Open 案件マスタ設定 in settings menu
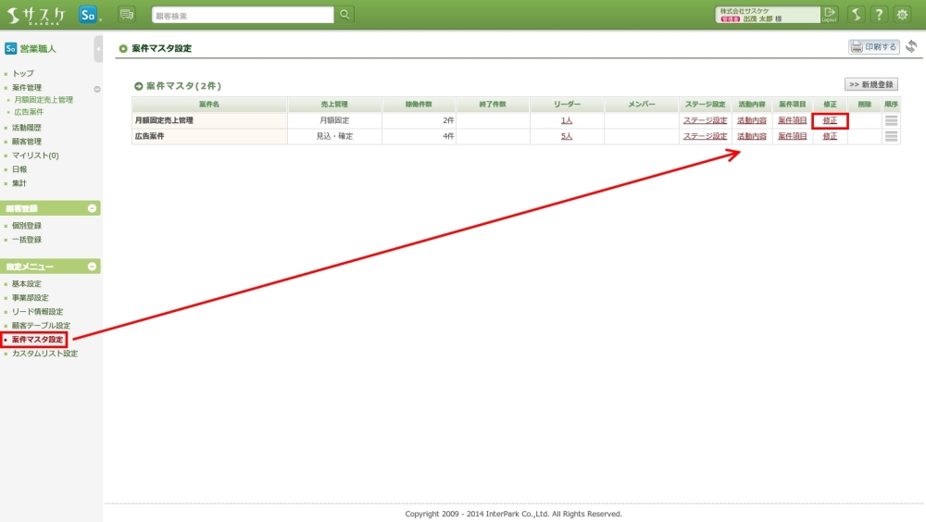Screen dimensions: 926x522 [38, 340]
